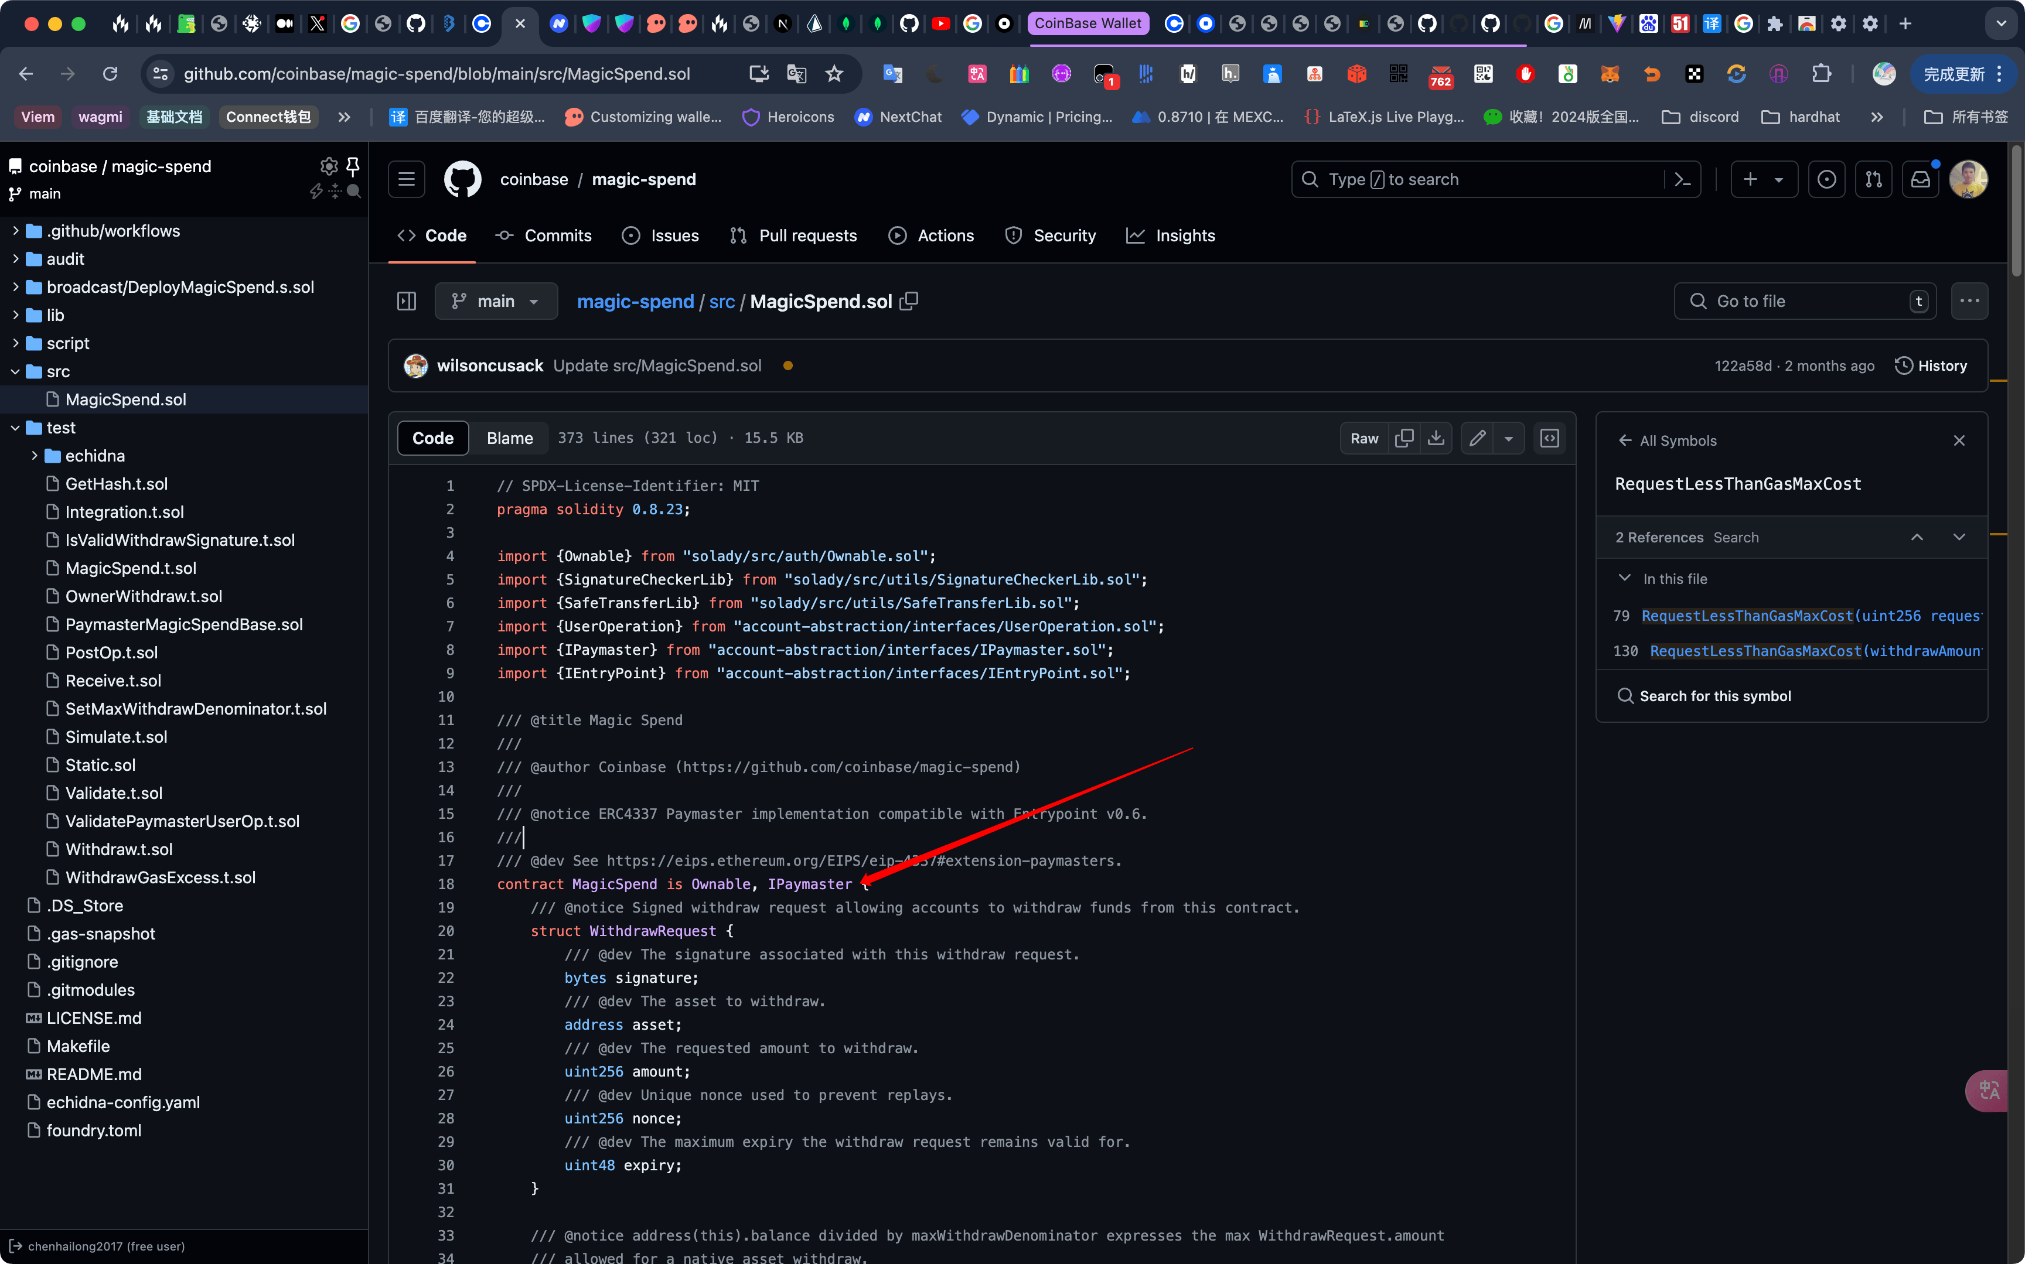This screenshot has width=2025, height=1264.
Task: Open the create new dropdown arrow
Action: (x=1779, y=179)
